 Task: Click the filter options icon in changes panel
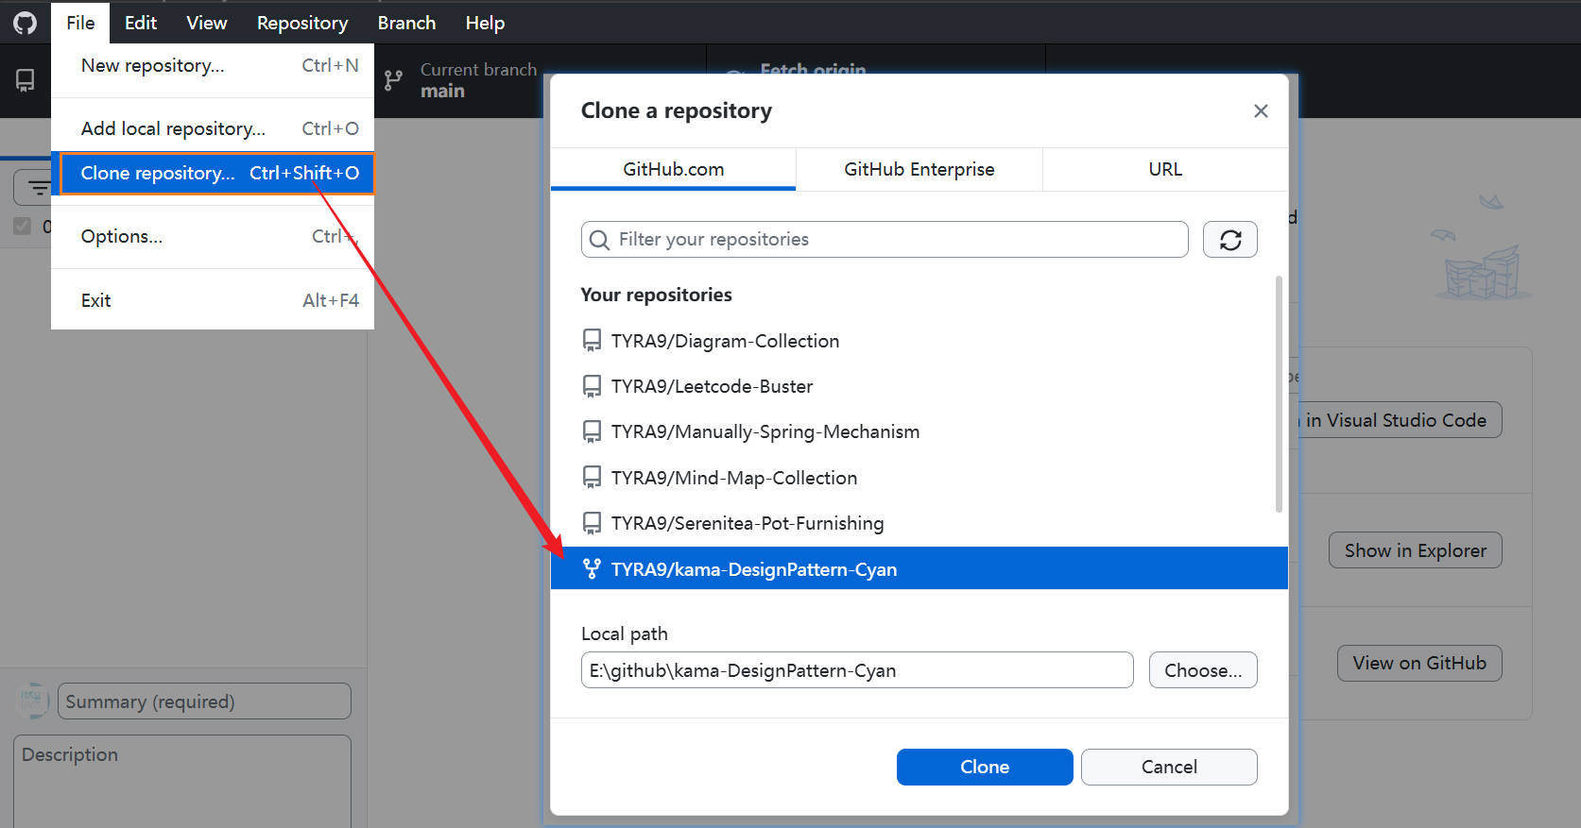coord(38,188)
